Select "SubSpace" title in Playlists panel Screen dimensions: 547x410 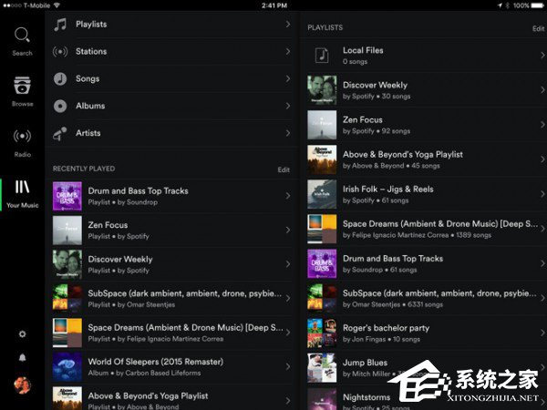439,293
